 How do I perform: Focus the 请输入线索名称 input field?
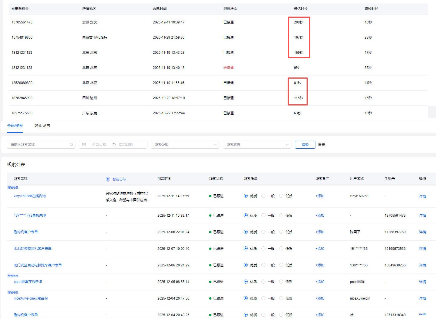click(39, 145)
